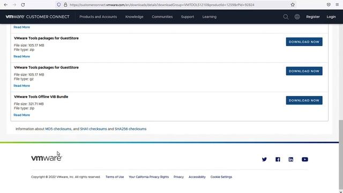Screen dimensions: 343x193
Task: Open the Learning menu
Action: pyautogui.click(x=210, y=17)
